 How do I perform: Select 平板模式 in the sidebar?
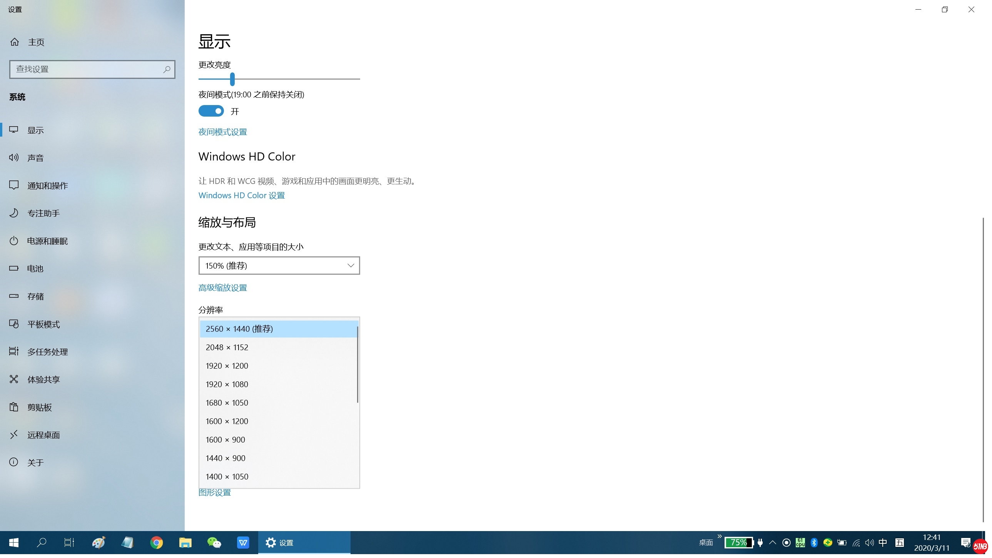tap(43, 324)
